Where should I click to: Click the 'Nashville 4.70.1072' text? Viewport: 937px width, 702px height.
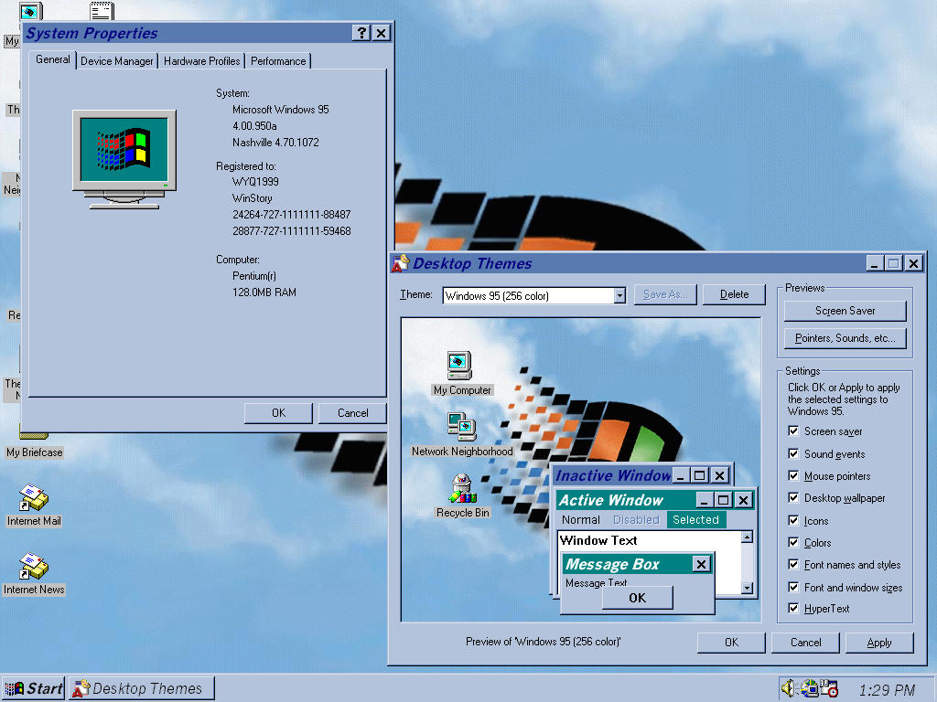275,143
